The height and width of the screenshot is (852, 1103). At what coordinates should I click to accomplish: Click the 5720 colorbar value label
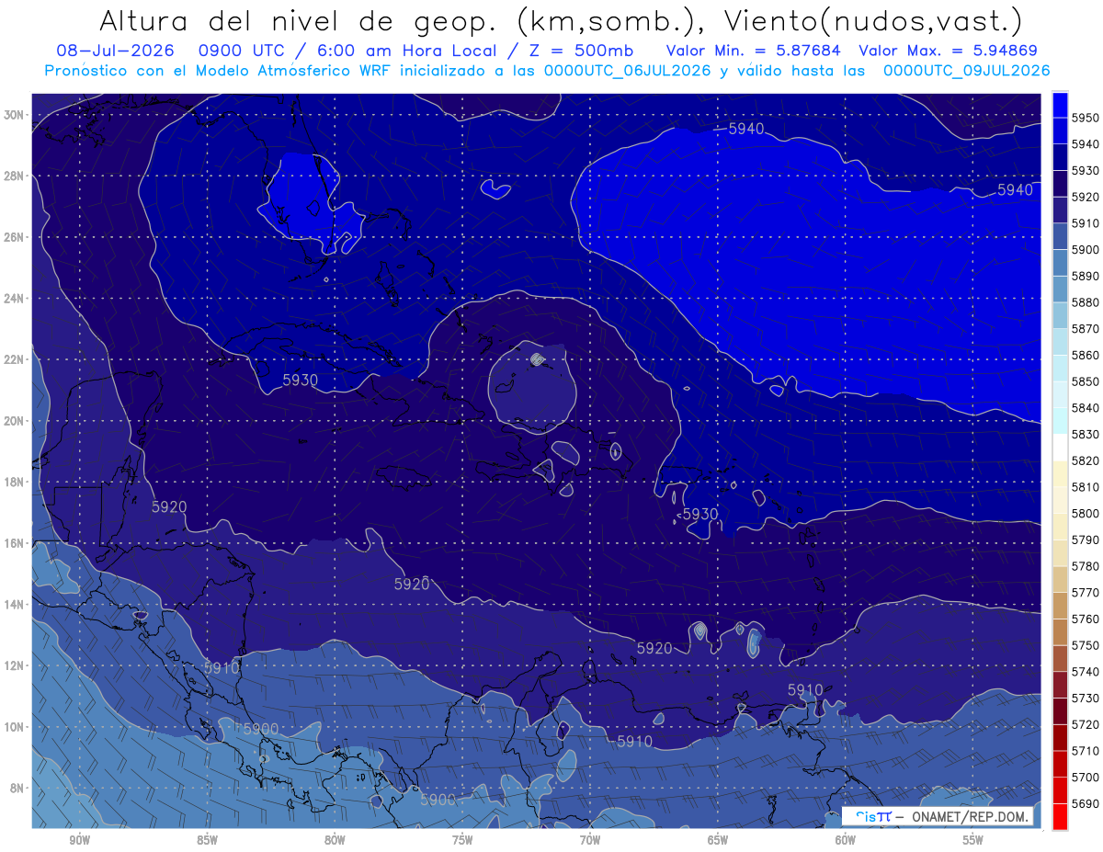coord(1086,724)
